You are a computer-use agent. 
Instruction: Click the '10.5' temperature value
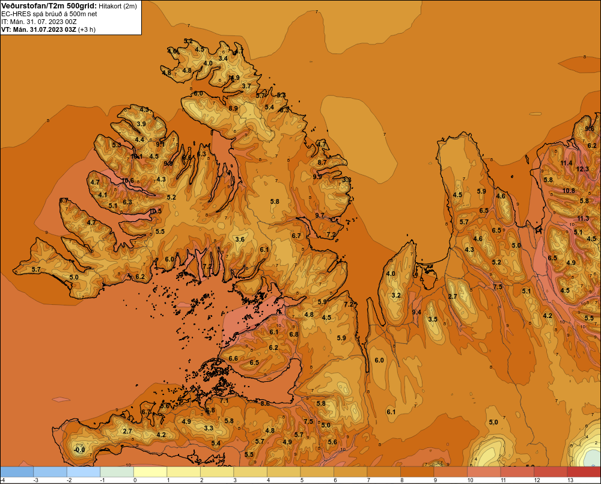(155, 211)
